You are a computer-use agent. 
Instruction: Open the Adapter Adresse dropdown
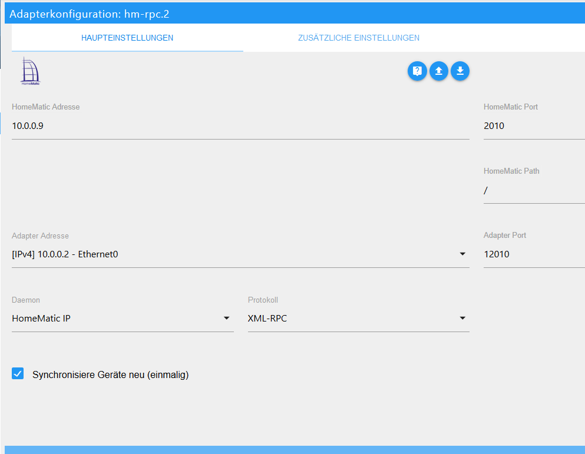240,254
